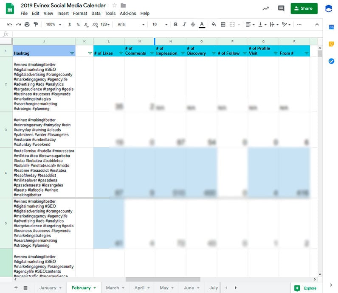The image size is (338, 293).
Task: Open the Arial font dropdown
Action: click(131, 25)
